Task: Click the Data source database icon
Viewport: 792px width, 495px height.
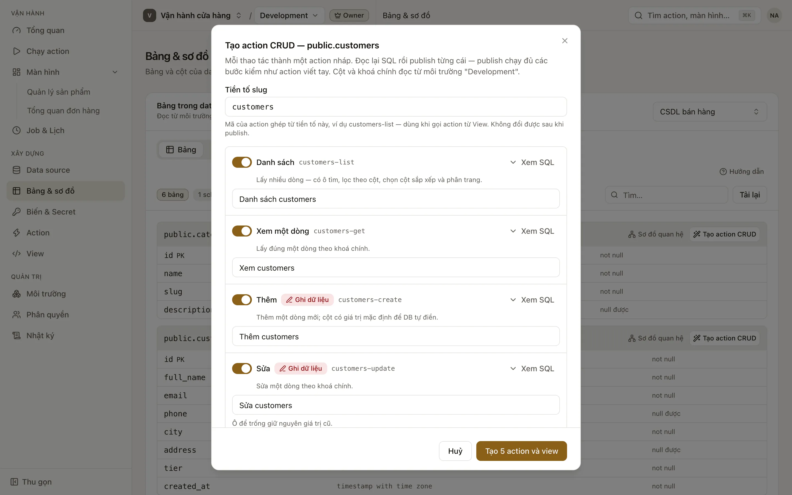Action: point(16,170)
